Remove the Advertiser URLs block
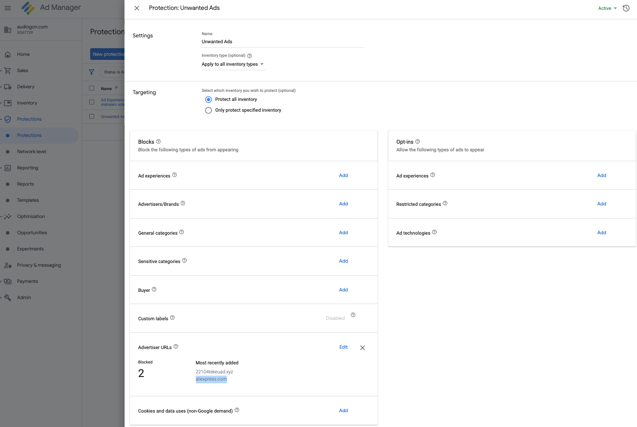This screenshot has width=637, height=427. point(362,348)
